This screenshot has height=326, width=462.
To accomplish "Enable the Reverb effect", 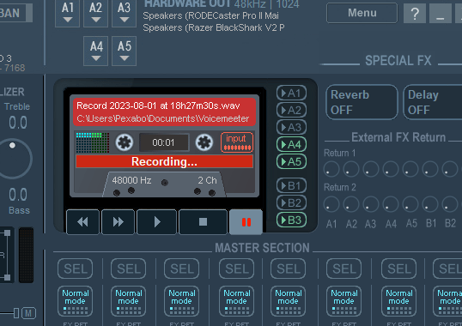I will pos(362,102).
